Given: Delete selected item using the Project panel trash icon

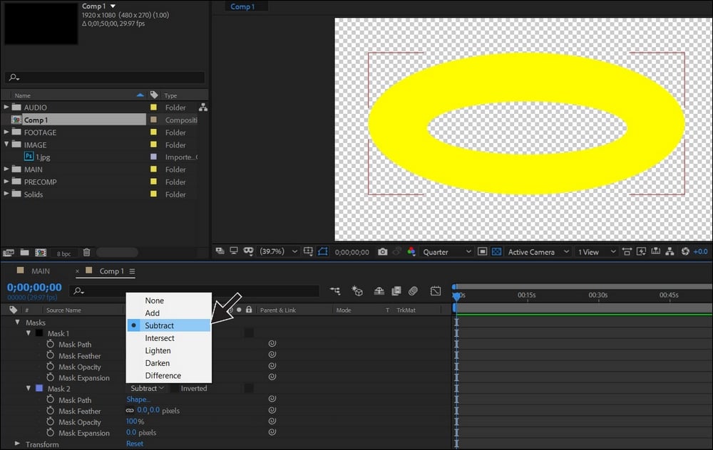Looking at the screenshot, I should pyautogui.click(x=86, y=251).
